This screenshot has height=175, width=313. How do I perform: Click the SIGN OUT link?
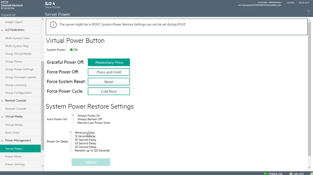point(304,3)
